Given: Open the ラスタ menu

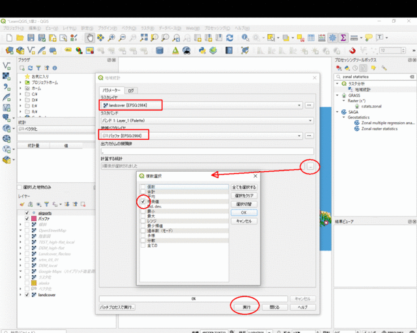Looking at the screenshot, I should point(147,28).
